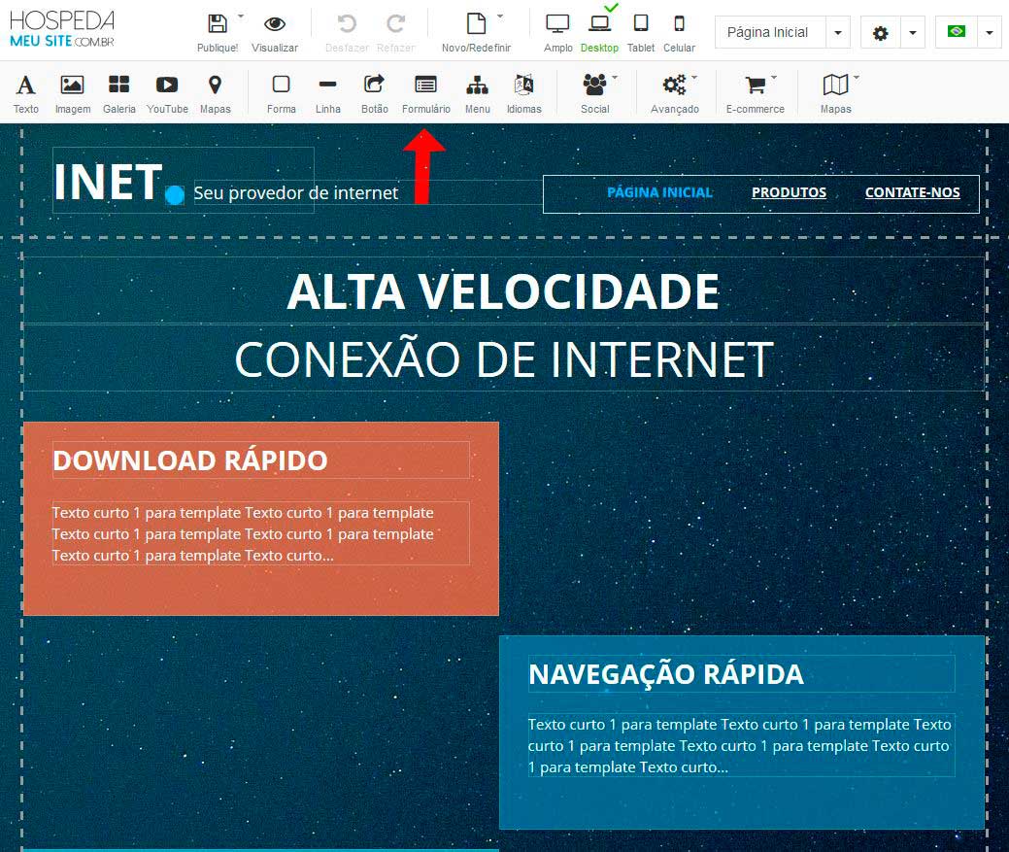The height and width of the screenshot is (852, 1009).
Task: Expand the Novo/Redefinir dropdown arrow
Action: coord(500,16)
